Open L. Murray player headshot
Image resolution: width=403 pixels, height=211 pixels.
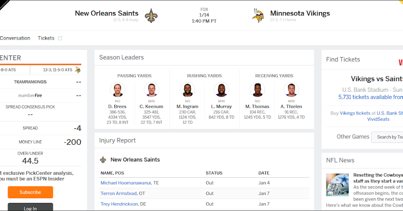(x=221, y=90)
